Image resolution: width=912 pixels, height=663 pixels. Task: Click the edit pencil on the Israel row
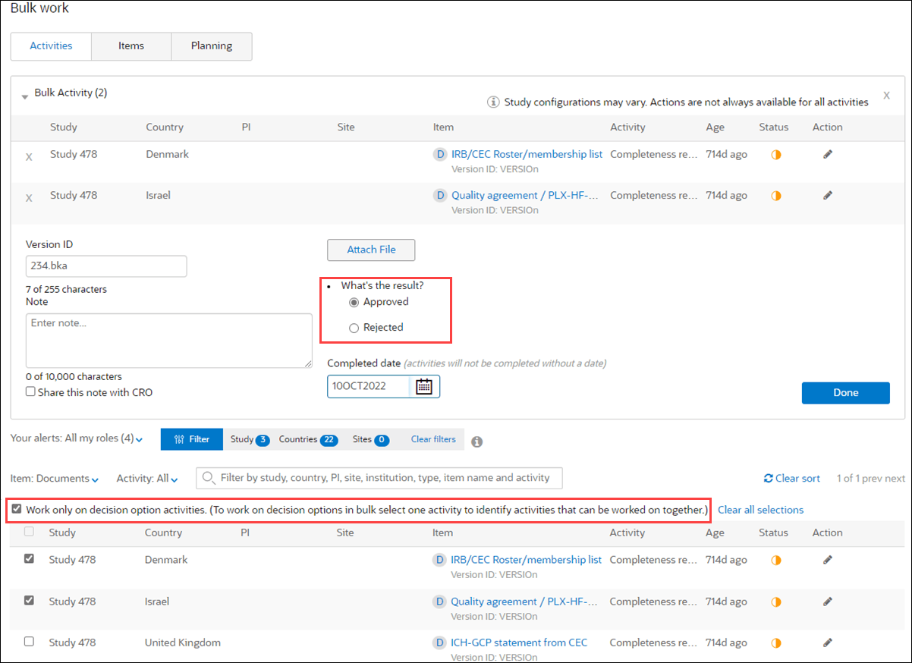pyautogui.click(x=828, y=195)
